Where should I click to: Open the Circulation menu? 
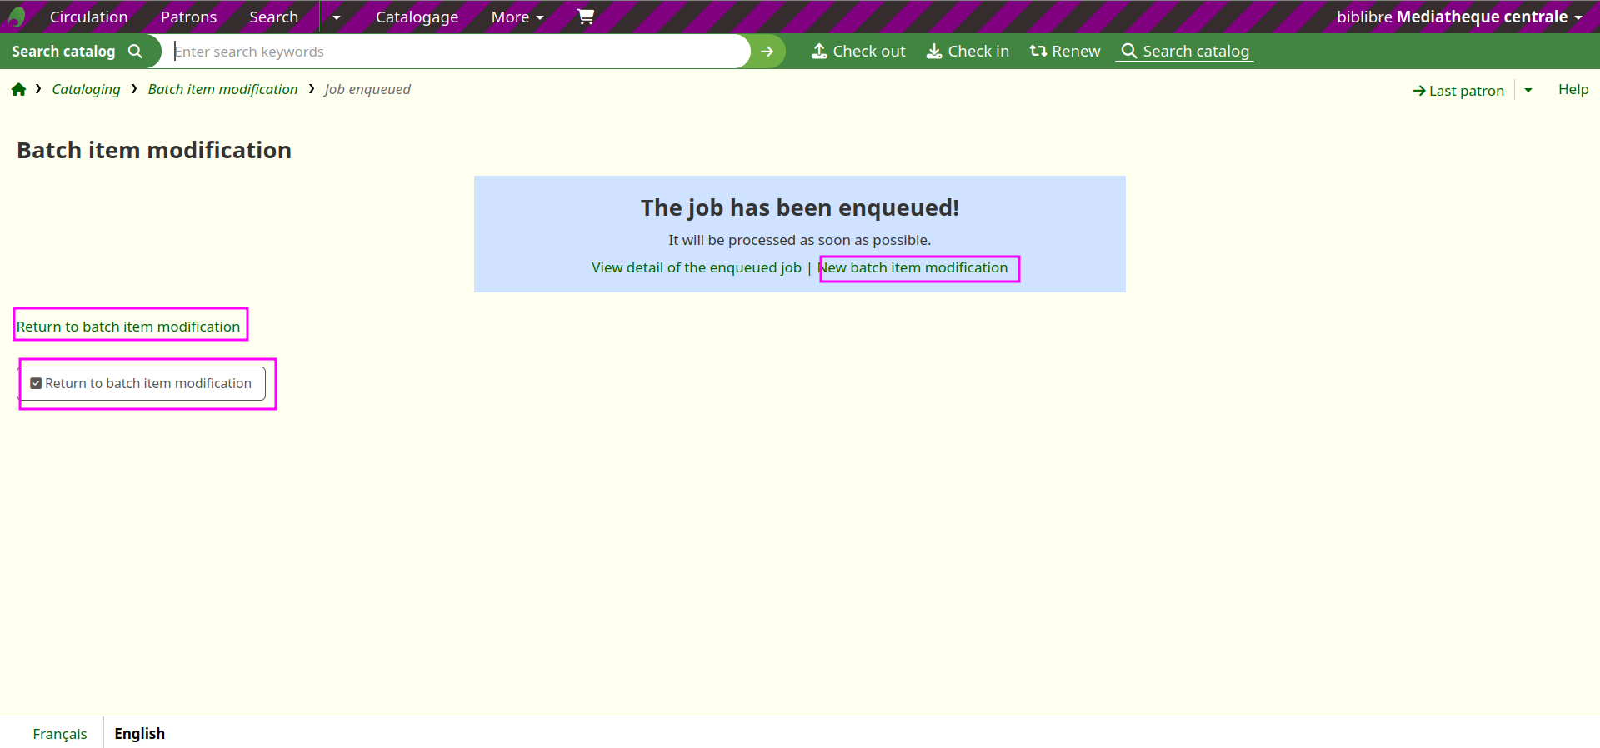88,17
